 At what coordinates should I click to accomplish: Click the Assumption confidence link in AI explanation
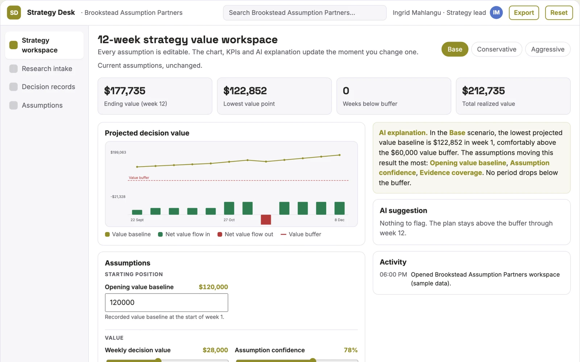coord(464,168)
